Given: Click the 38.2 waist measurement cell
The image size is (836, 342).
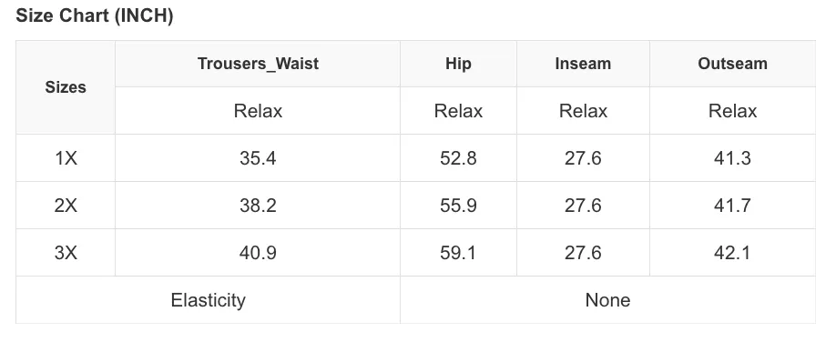Looking at the screenshot, I should tap(258, 205).
